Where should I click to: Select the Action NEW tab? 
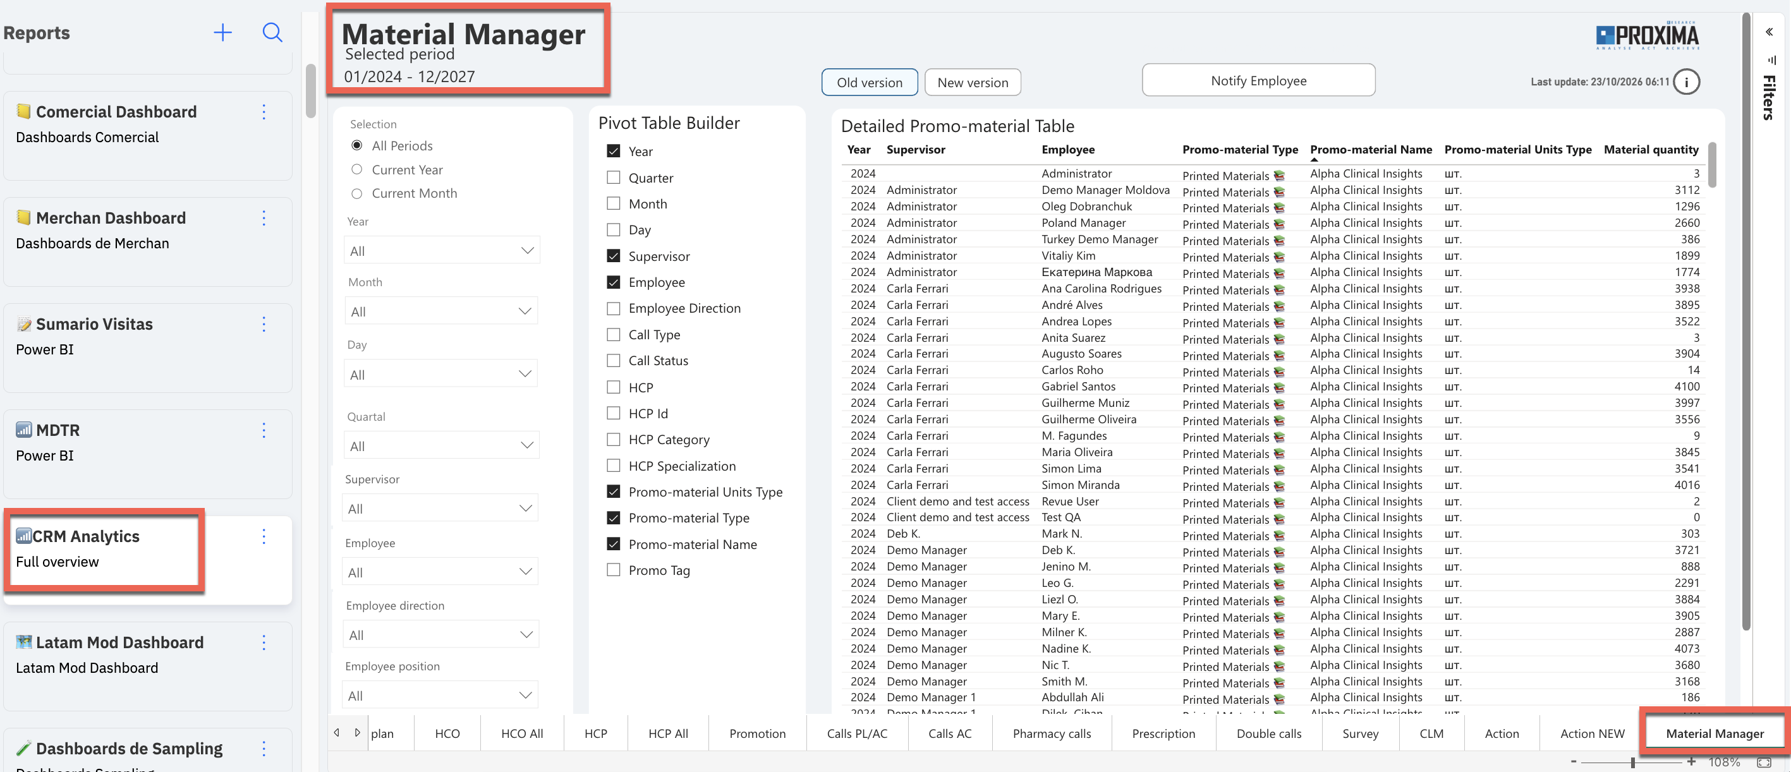pyautogui.click(x=1592, y=733)
